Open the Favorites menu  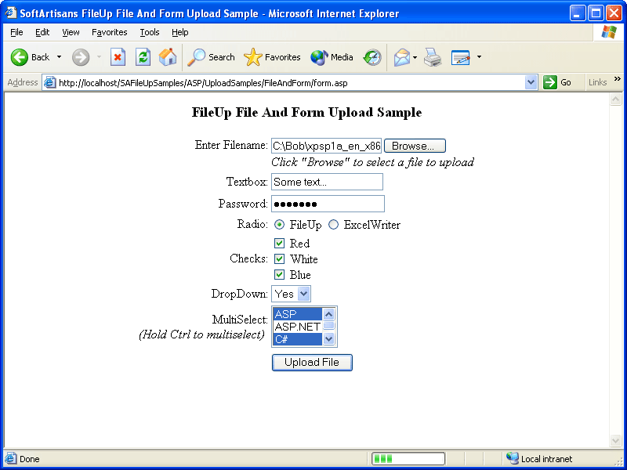[109, 32]
